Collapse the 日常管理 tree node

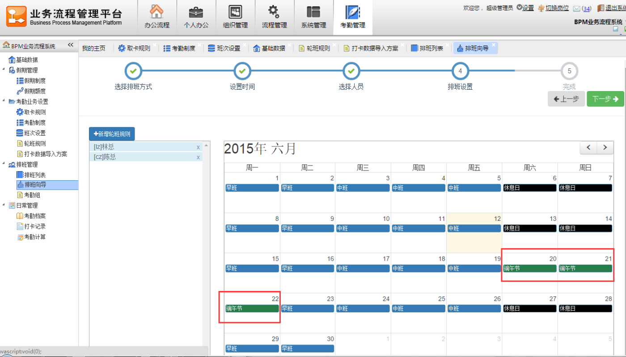pyautogui.click(x=4, y=205)
